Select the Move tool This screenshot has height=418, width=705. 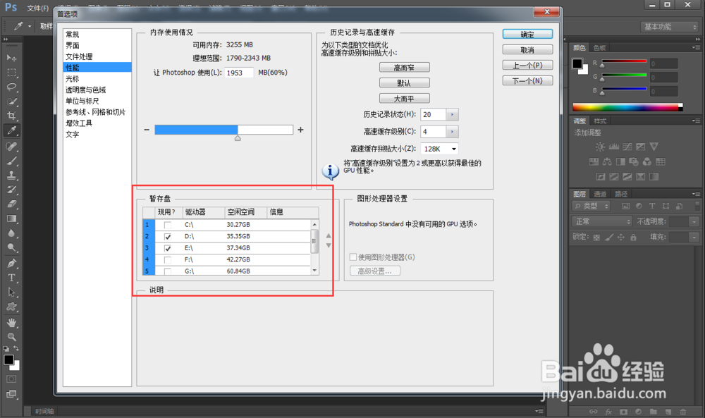(12, 58)
